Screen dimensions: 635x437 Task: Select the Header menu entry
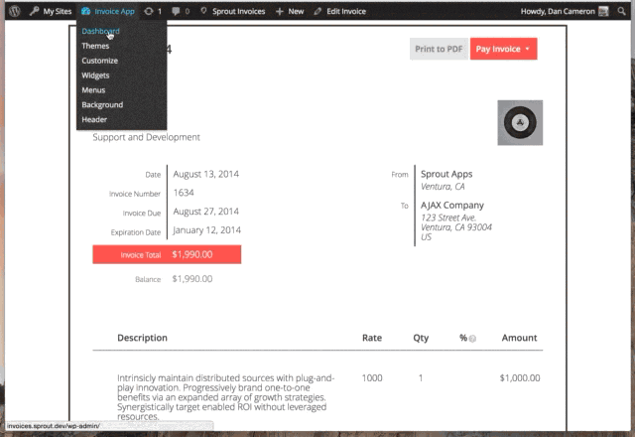click(x=94, y=119)
